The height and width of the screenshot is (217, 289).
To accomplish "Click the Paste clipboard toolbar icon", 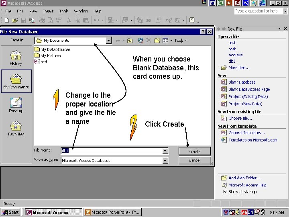I will tap(86, 20).
